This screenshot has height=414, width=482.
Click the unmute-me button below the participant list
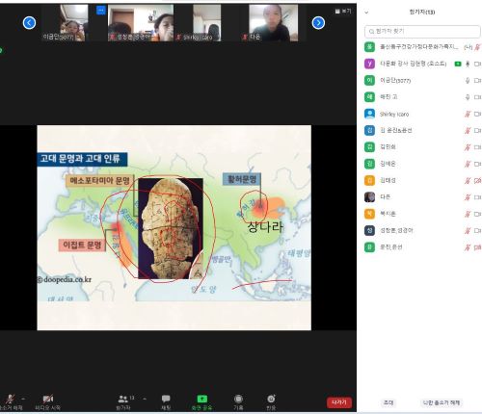click(441, 402)
